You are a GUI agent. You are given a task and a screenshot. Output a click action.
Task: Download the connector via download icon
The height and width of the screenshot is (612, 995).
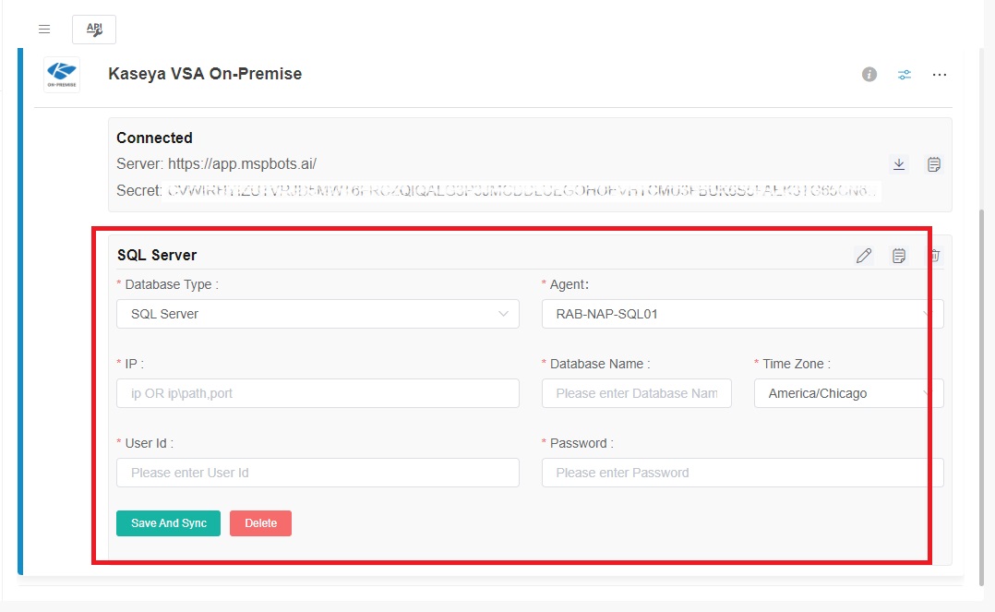tap(899, 163)
